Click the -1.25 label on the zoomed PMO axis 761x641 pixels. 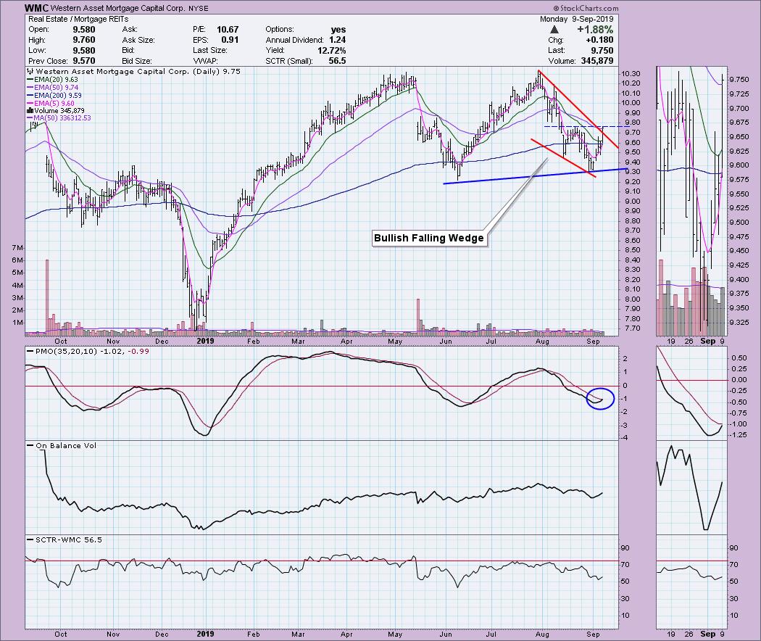pyautogui.click(x=739, y=435)
